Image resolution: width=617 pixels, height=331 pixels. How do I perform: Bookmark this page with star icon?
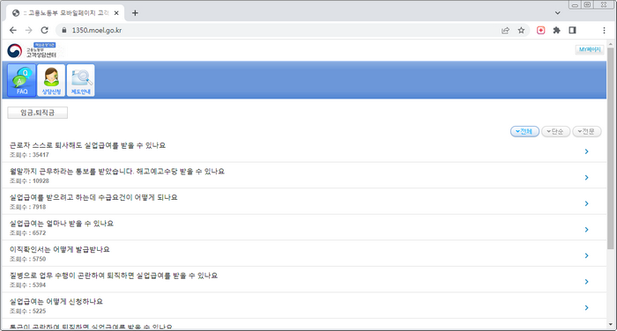point(521,30)
